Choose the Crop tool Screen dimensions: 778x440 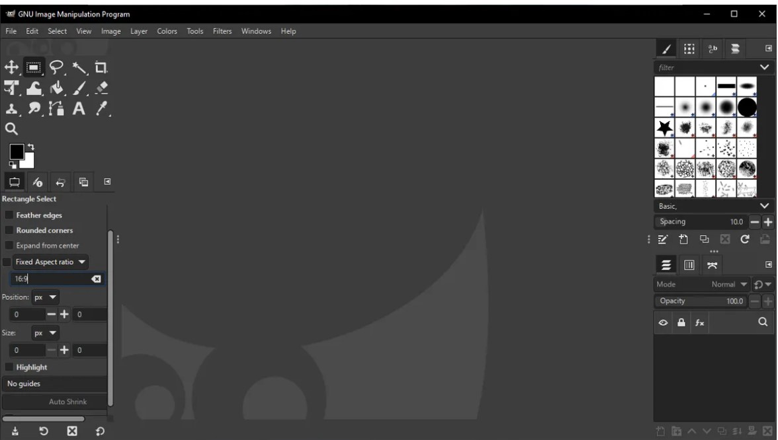point(100,67)
